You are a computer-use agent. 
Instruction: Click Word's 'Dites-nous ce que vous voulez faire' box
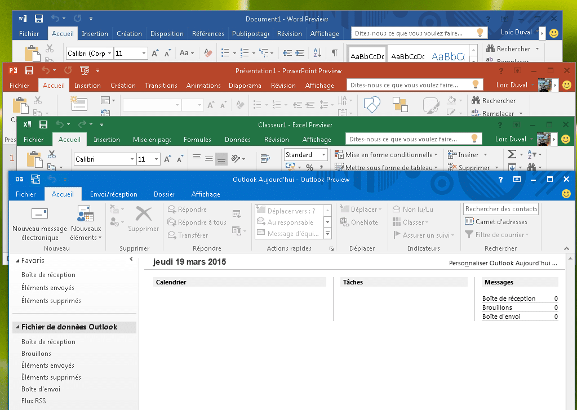point(419,33)
